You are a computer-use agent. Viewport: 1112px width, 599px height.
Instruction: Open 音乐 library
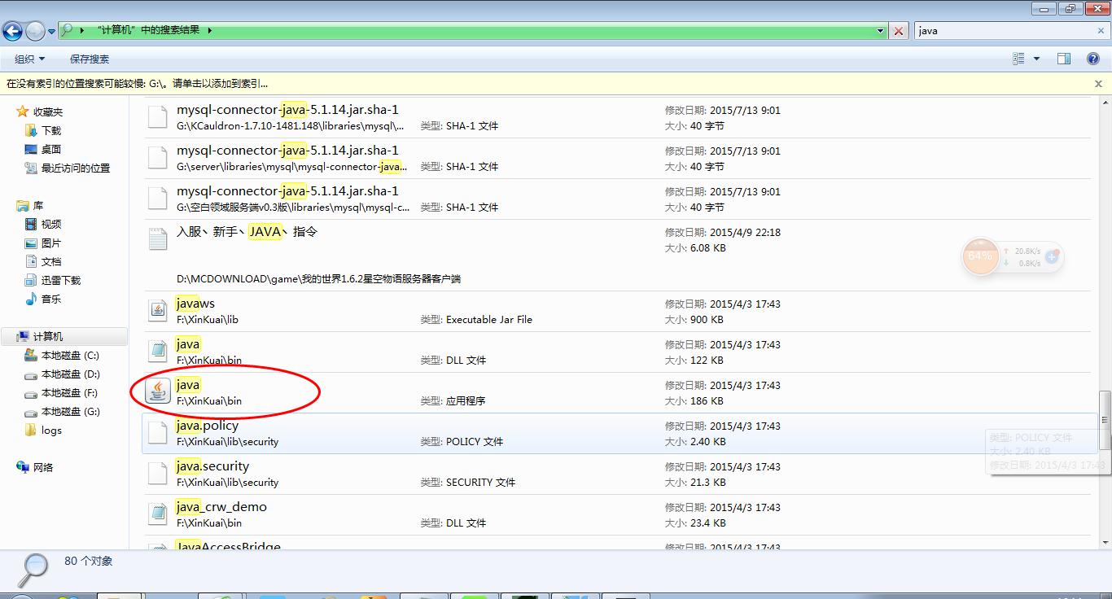coord(51,299)
